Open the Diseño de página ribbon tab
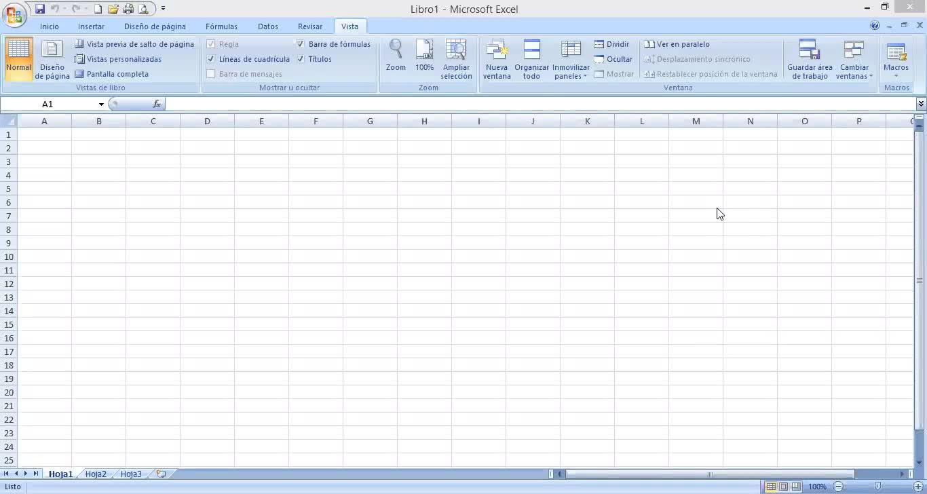927x494 pixels. (x=155, y=26)
